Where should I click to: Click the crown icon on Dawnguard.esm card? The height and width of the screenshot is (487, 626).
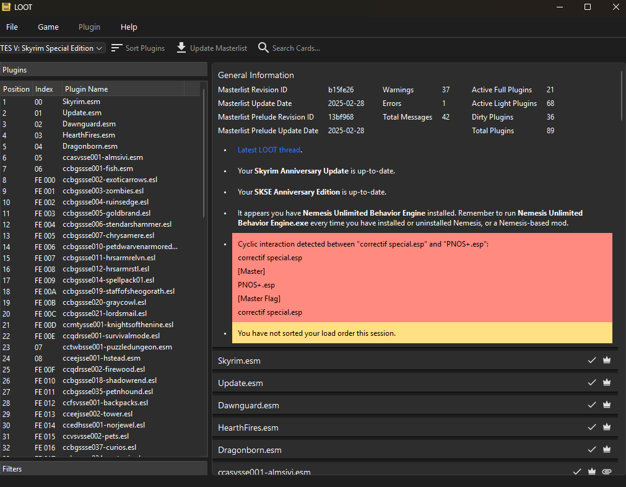tap(607, 405)
